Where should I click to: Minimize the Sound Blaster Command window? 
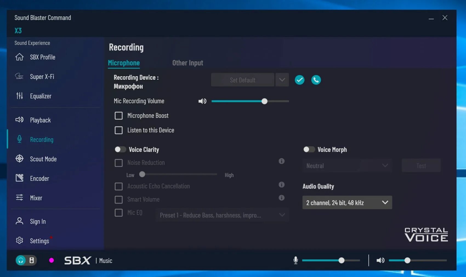point(431,18)
